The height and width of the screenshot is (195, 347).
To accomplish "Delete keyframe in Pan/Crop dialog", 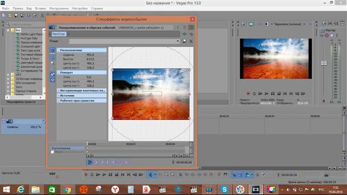I will pos(126,162).
